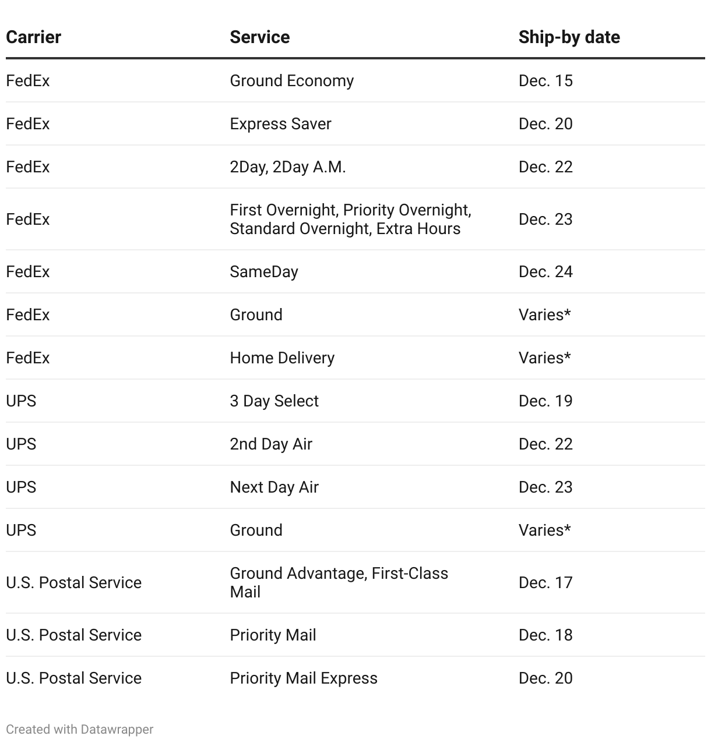Select the Ground Economy service cell

pyautogui.click(x=291, y=81)
